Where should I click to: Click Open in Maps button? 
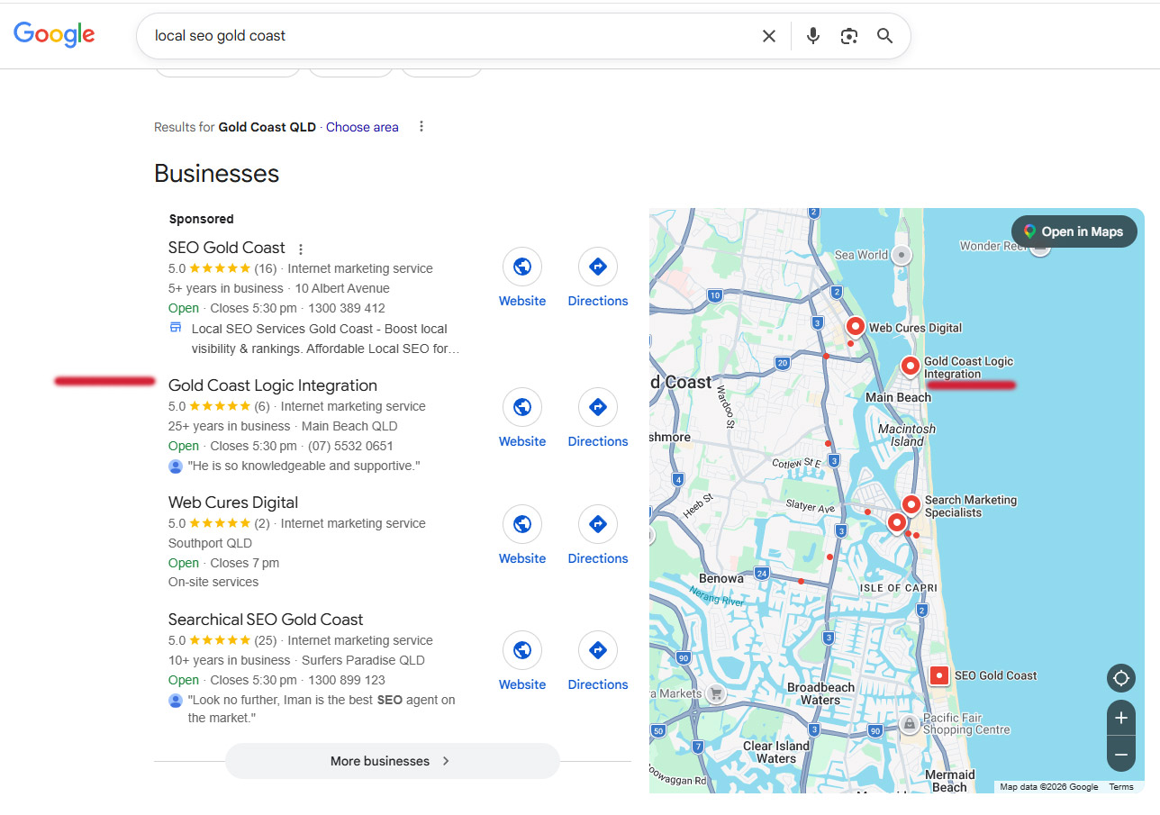[x=1074, y=231]
